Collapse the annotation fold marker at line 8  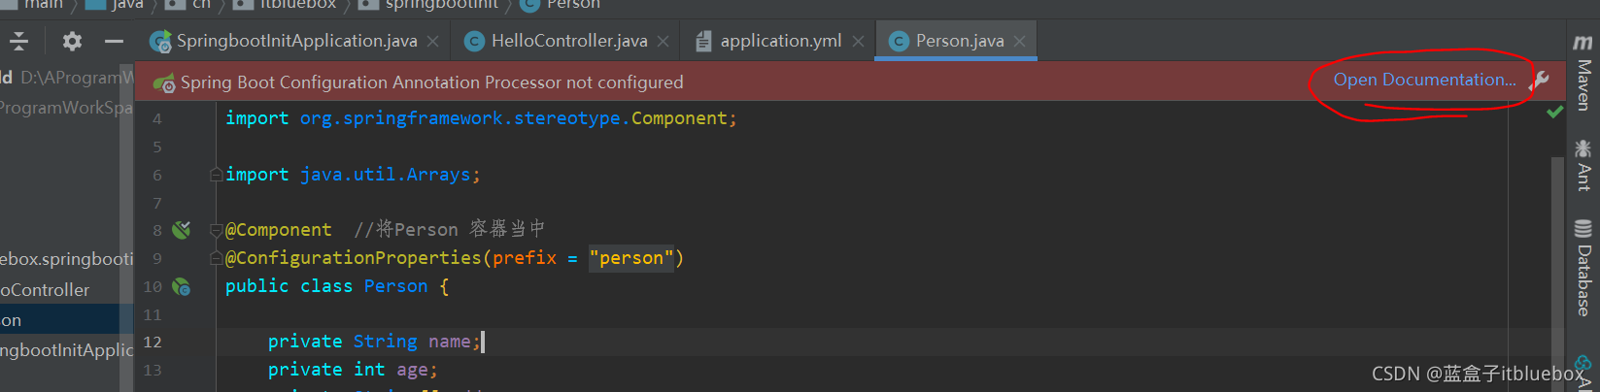click(216, 231)
